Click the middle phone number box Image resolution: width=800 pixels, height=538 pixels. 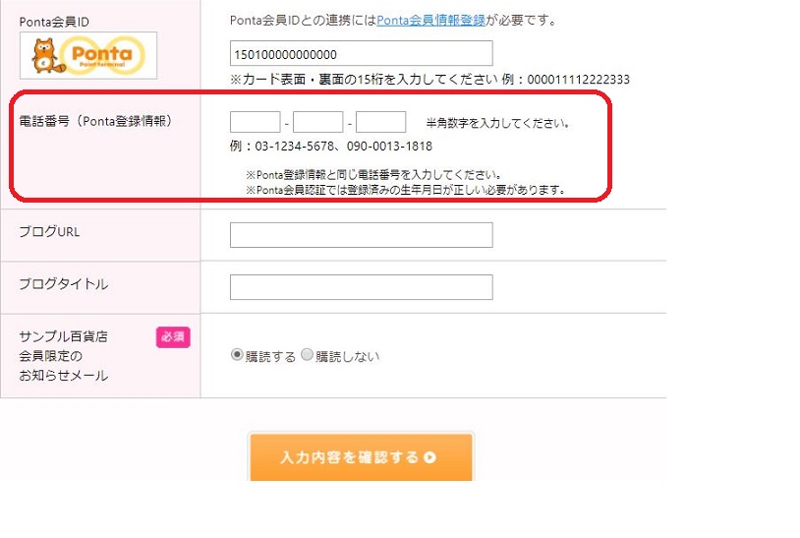click(x=317, y=123)
